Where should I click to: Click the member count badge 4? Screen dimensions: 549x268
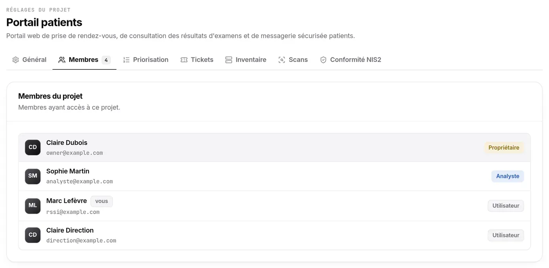(106, 60)
